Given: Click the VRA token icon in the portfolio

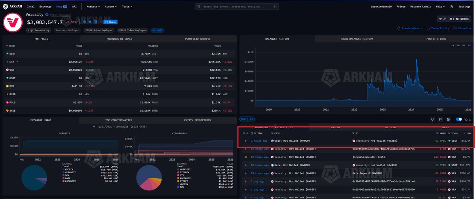Looking at the screenshot, I should point(7,70).
